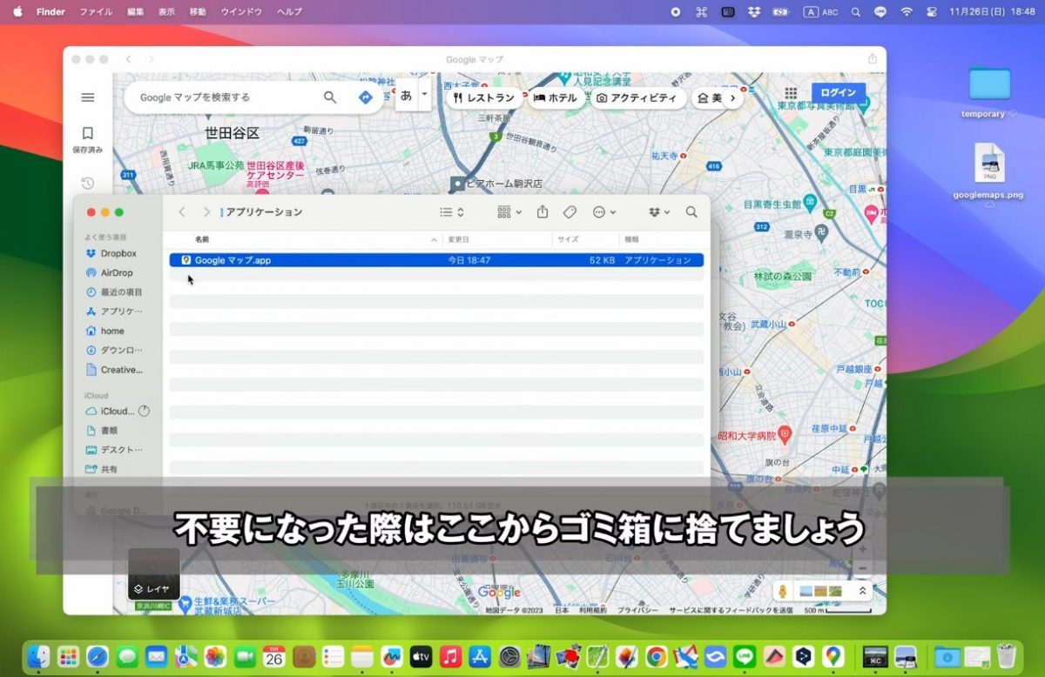The height and width of the screenshot is (677, 1045).
Task: Select 共有 in the Finder sidebar
Action: [109, 469]
